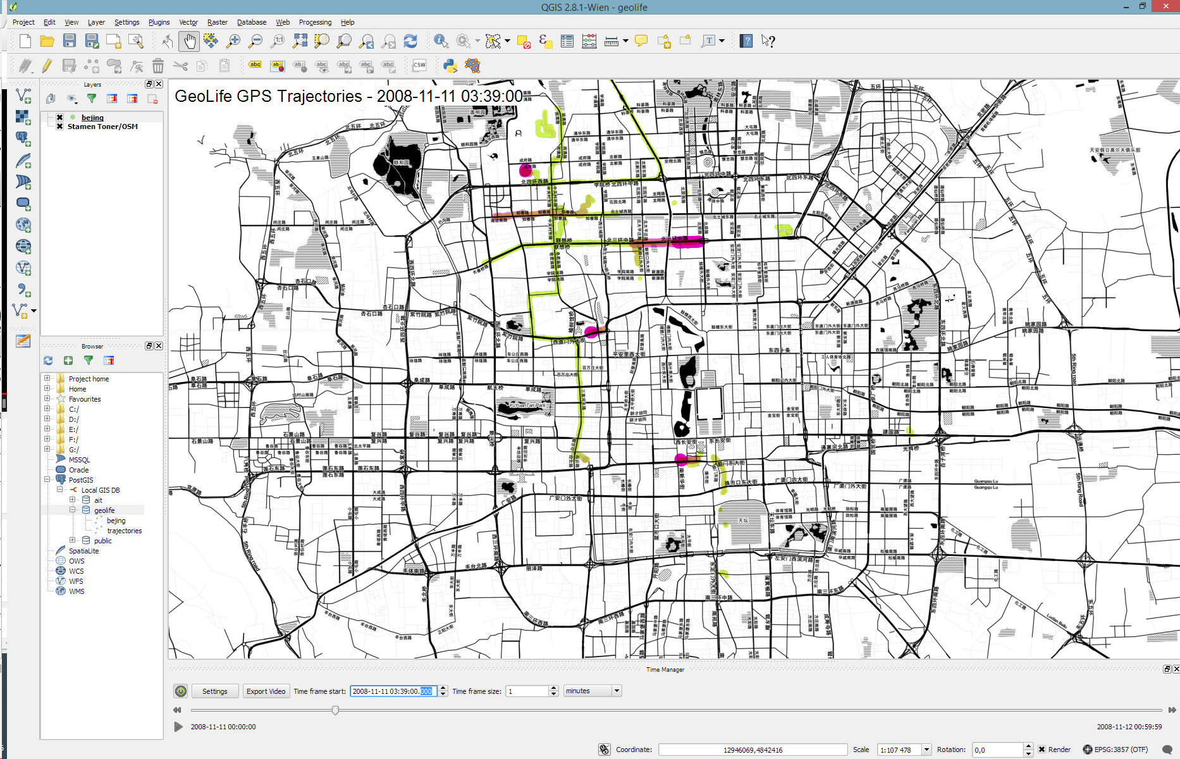Click the time slider handle
The height and width of the screenshot is (759, 1180).
point(335,710)
